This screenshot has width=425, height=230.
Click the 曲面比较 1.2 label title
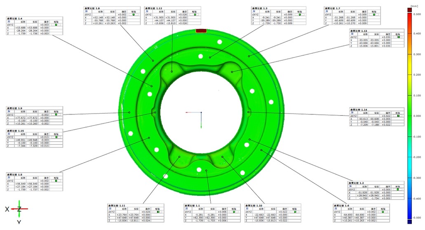(x=357, y=183)
